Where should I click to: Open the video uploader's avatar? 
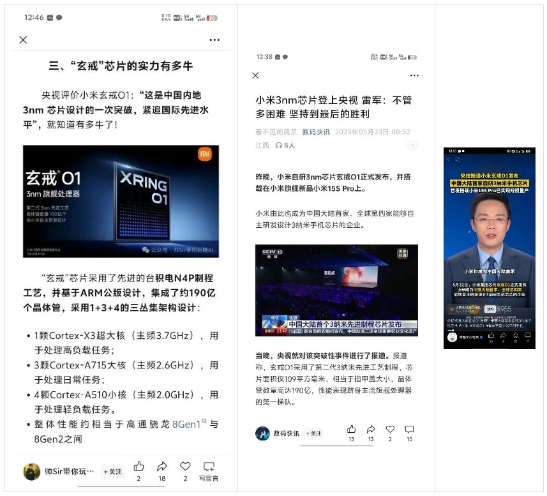coord(452,337)
